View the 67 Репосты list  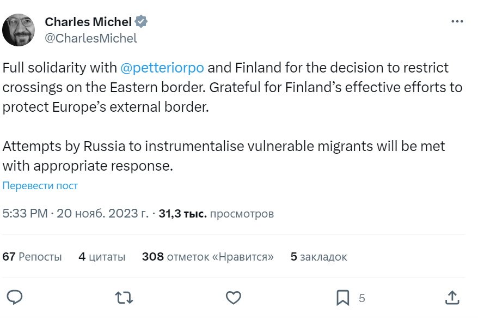coord(32,257)
